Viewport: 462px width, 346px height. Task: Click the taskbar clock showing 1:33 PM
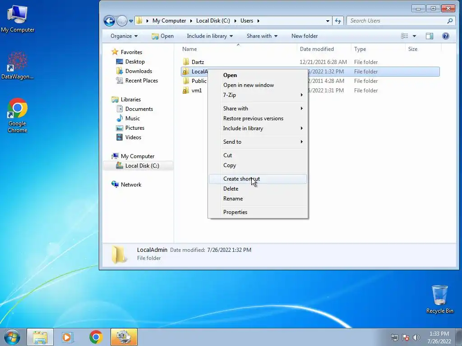pos(439,337)
